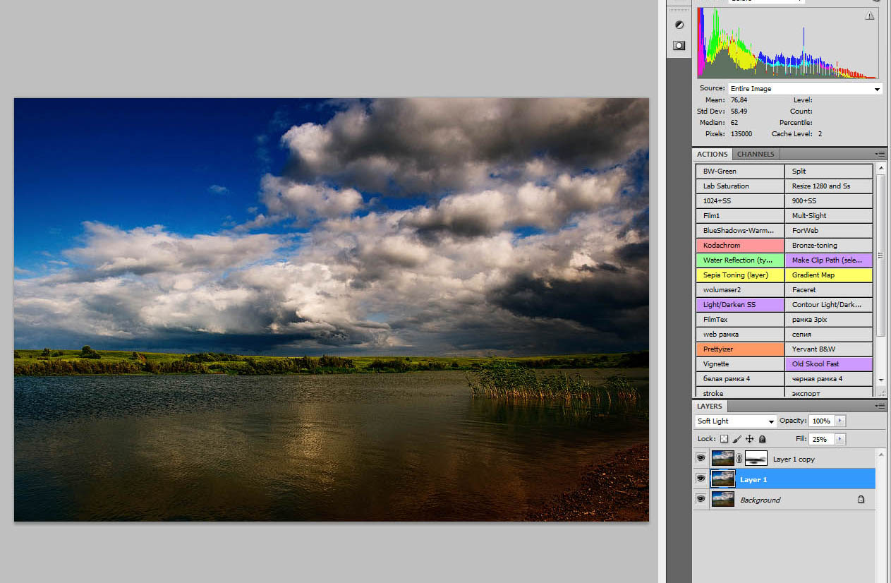The image size is (891, 583).
Task: Click the link icon on Layer 1 copy
Action: tap(739, 459)
